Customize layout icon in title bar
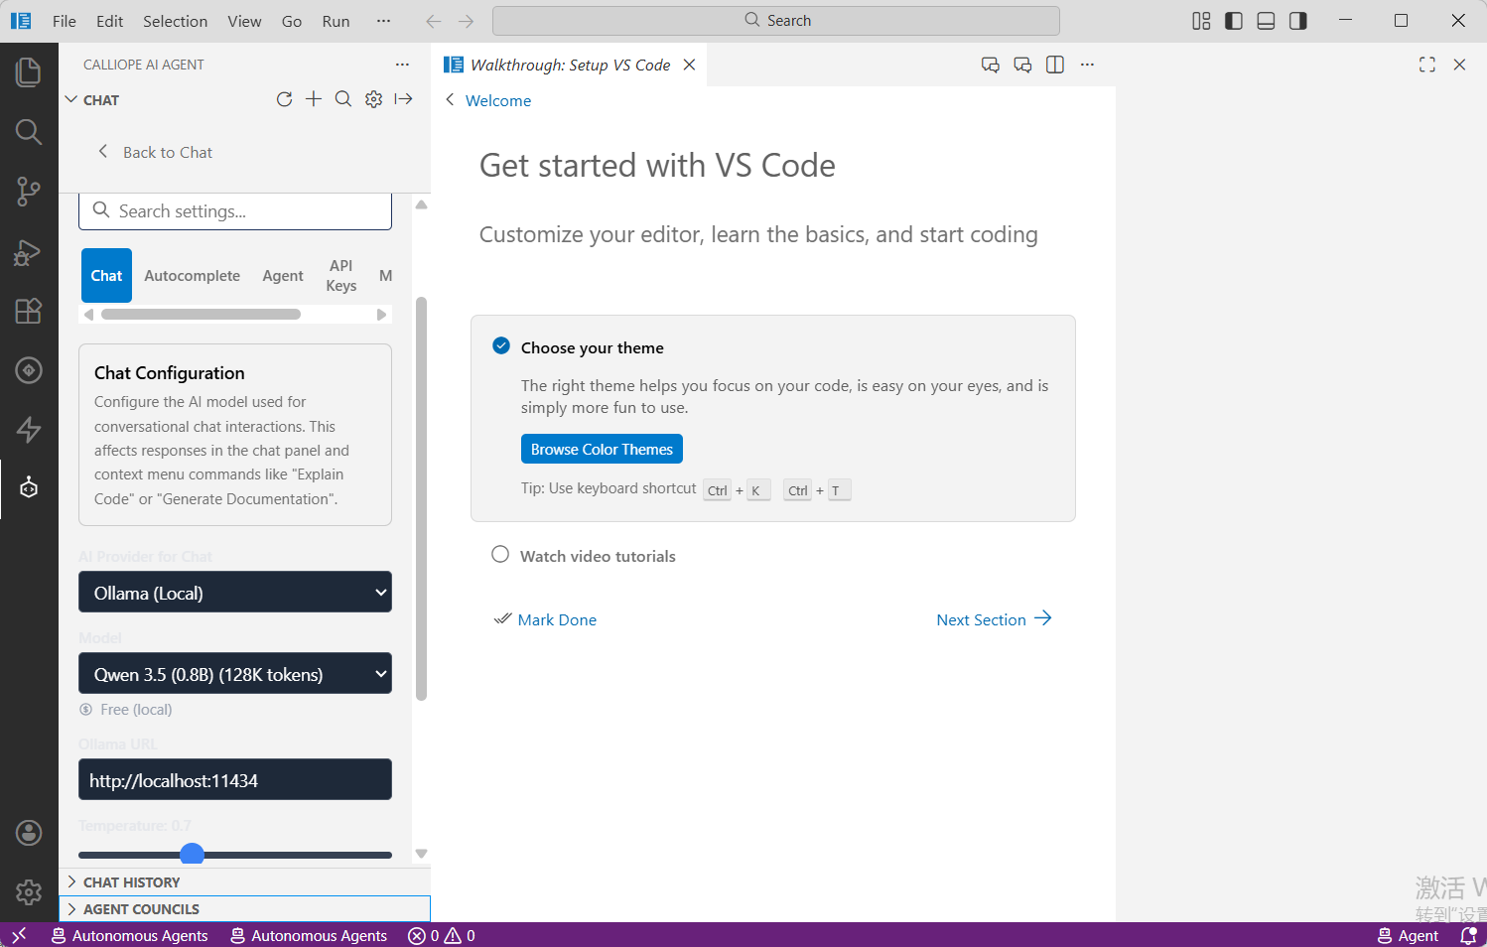The image size is (1487, 947). (x=1201, y=21)
